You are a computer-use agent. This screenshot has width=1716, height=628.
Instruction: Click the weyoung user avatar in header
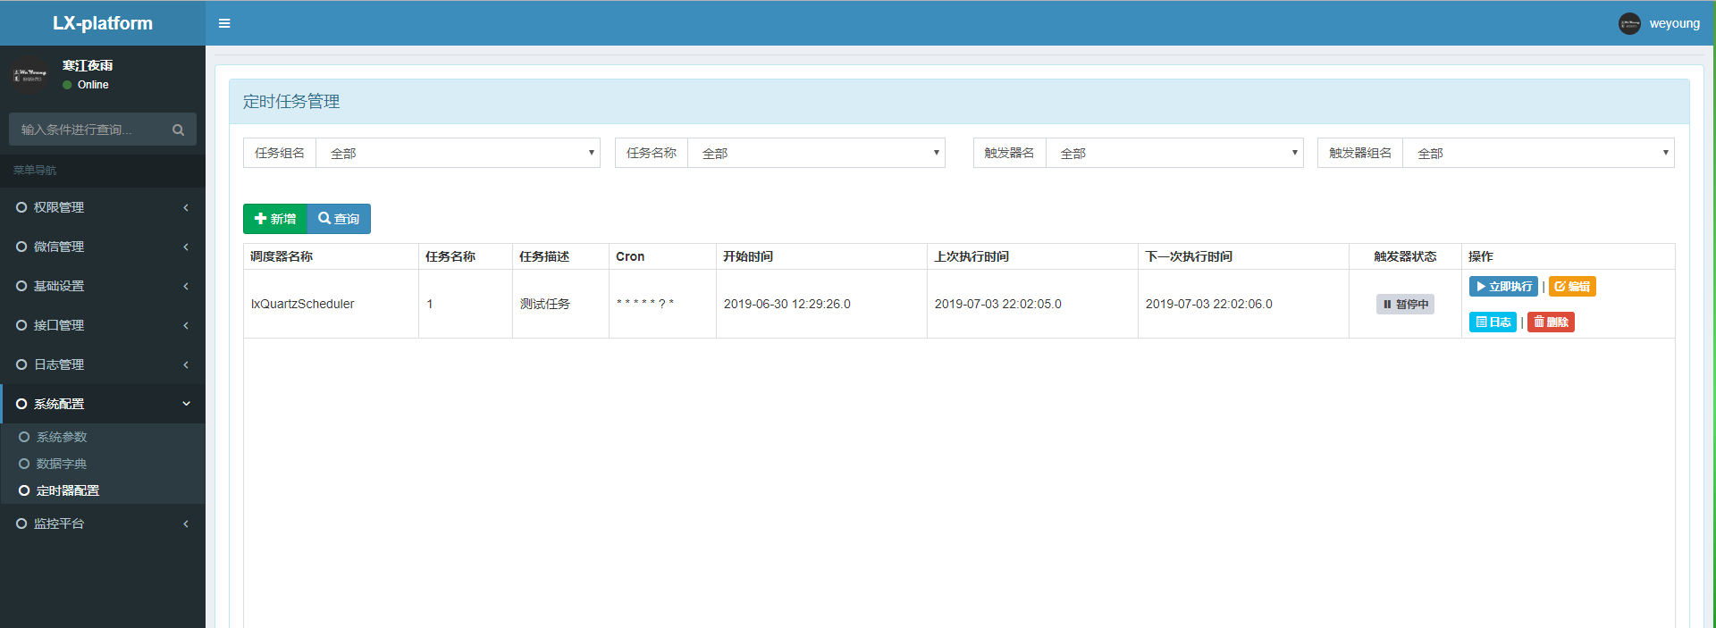tap(1629, 23)
